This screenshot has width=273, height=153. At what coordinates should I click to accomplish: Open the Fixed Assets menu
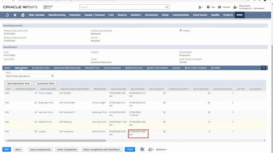point(200,15)
